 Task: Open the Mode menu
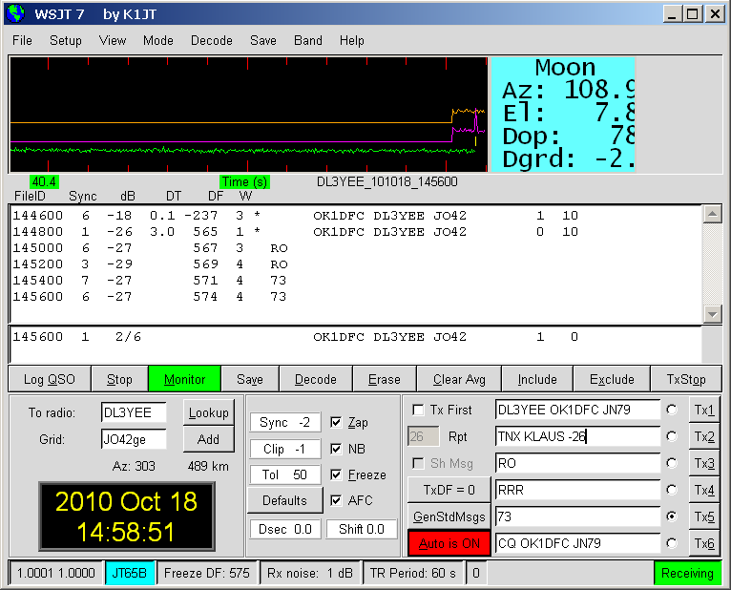point(158,41)
